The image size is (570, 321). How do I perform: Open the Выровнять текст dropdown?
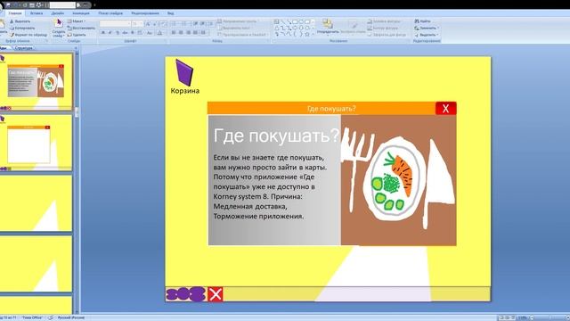click(x=235, y=28)
